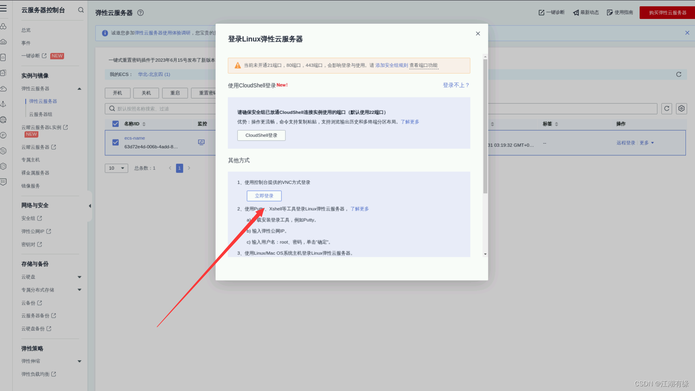Click the refresh icon in the 我的ECS row
The width and height of the screenshot is (695, 391).
[679, 74]
